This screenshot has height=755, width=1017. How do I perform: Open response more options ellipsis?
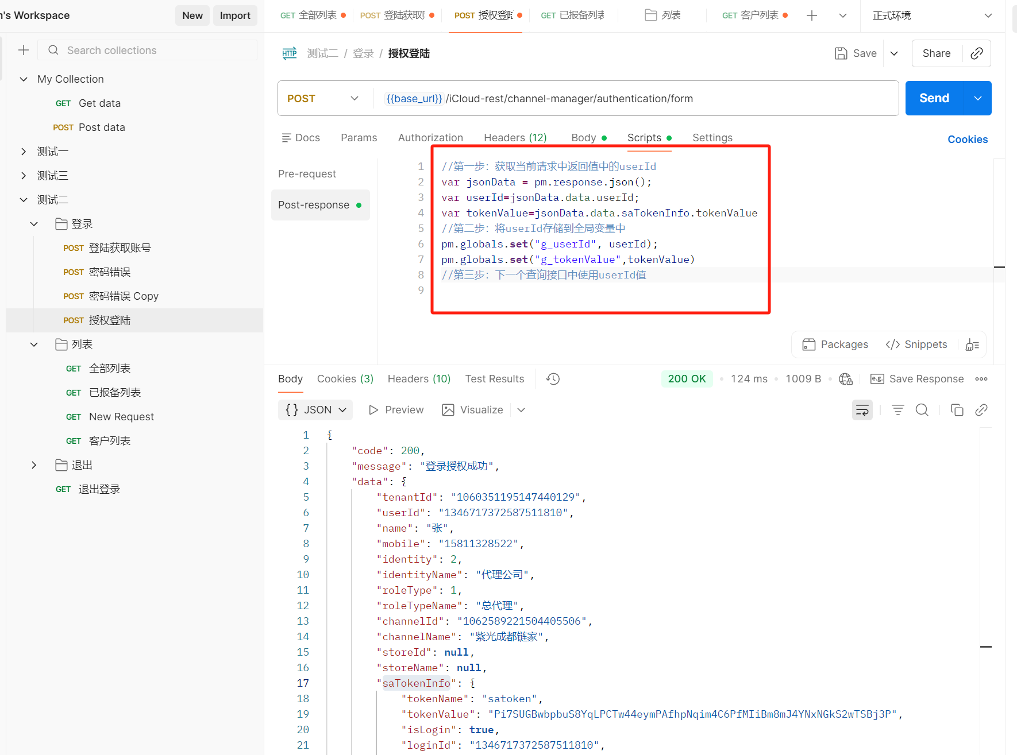(981, 379)
